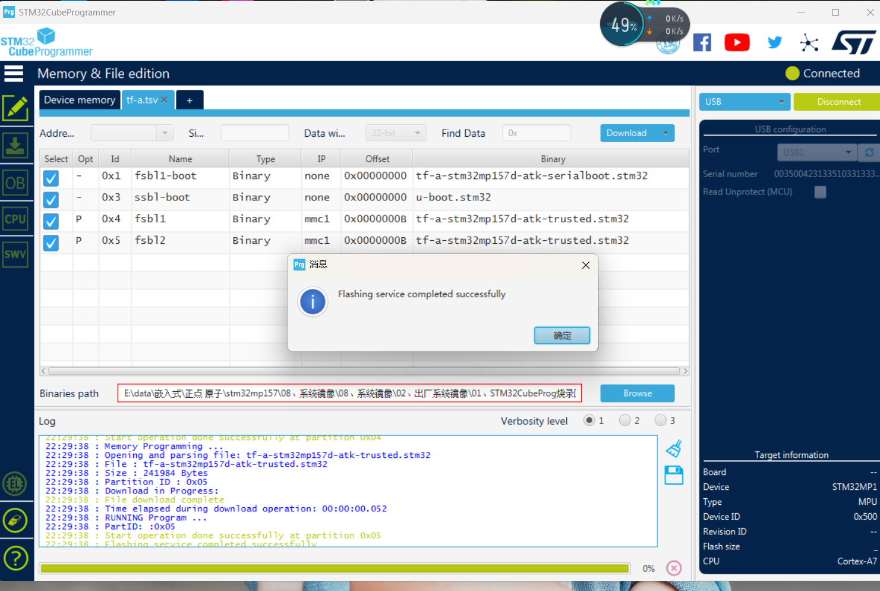Open the SWV viewer in the sidebar
The image size is (880, 591).
[15, 254]
